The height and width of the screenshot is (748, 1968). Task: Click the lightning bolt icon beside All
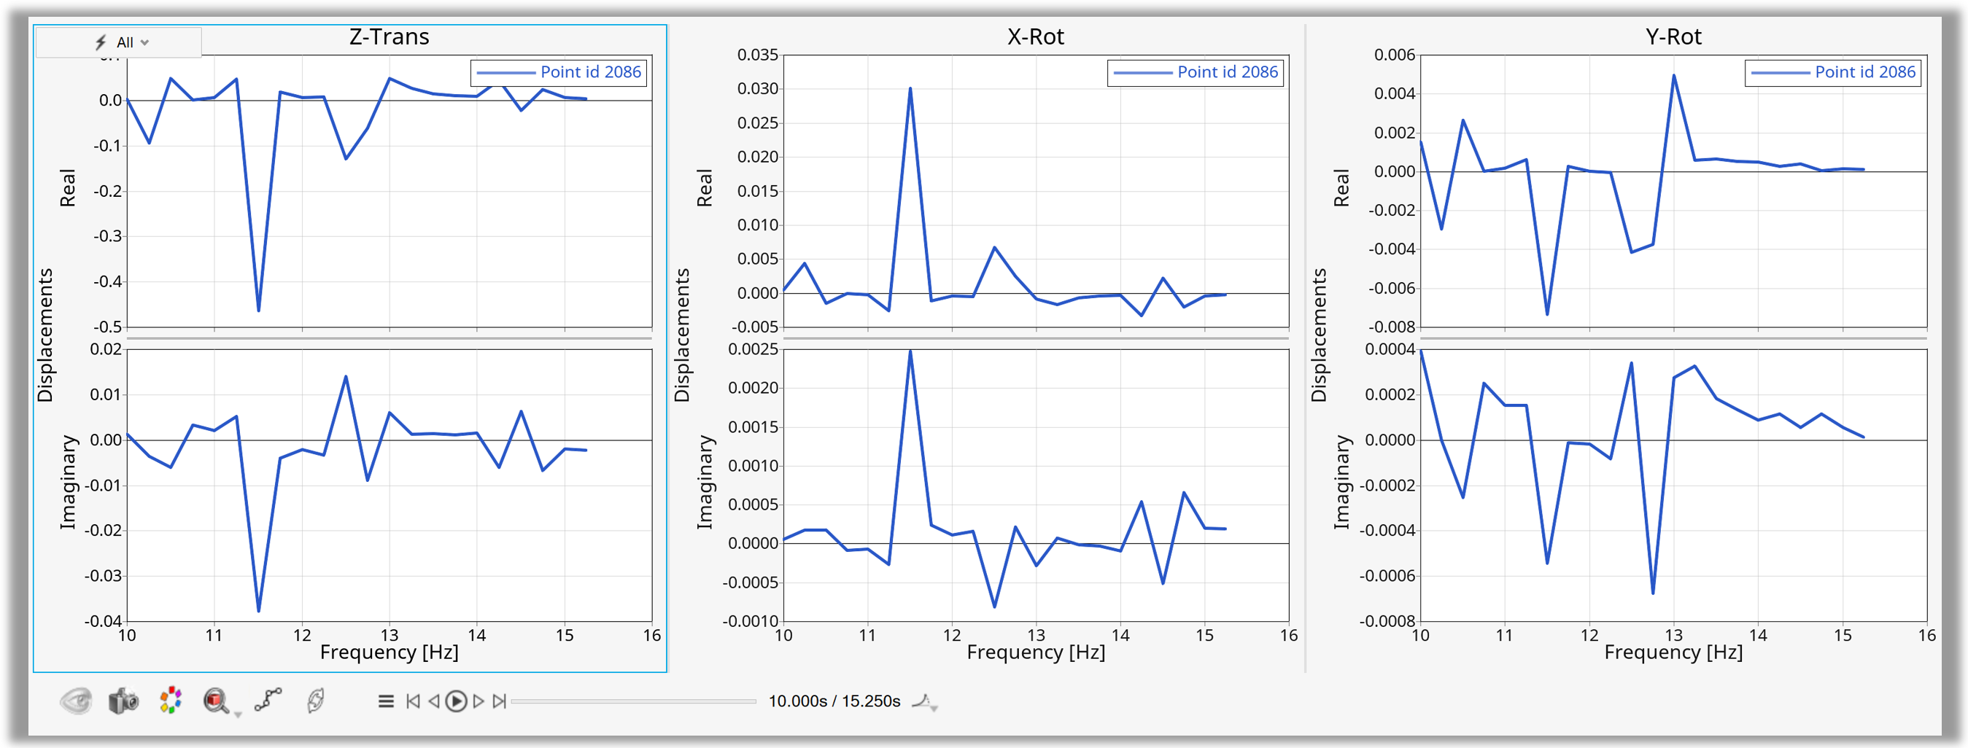pyautogui.click(x=99, y=43)
